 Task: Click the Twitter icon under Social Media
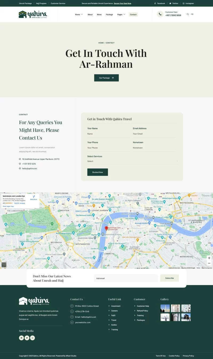tap(27, 338)
